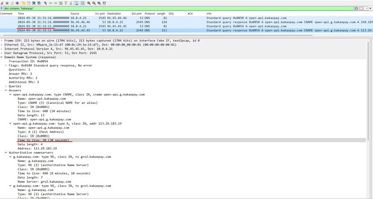The width and height of the screenshot is (373, 199).
Task: Select the Transaction ID: 0x0054 line
Action: click(28, 61)
